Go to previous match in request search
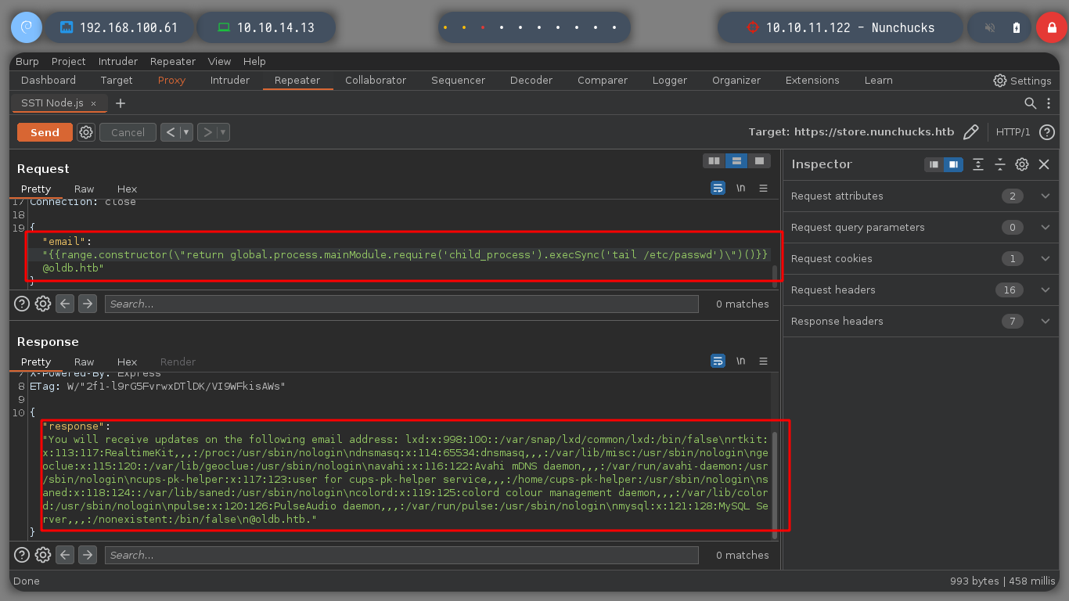This screenshot has height=601, width=1069. [x=65, y=304]
